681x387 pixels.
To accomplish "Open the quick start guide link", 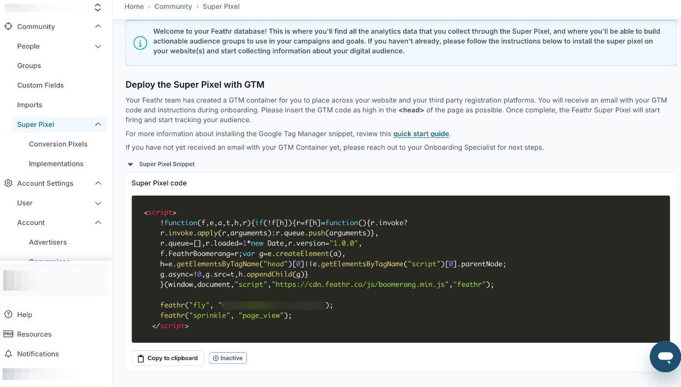I will pyautogui.click(x=421, y=134).
